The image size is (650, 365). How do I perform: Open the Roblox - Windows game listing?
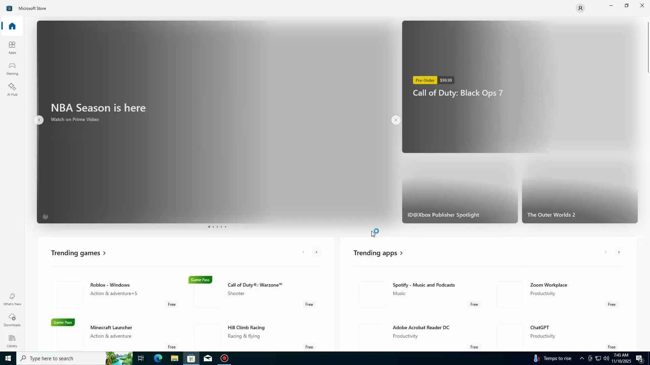[x=110, y=285]
